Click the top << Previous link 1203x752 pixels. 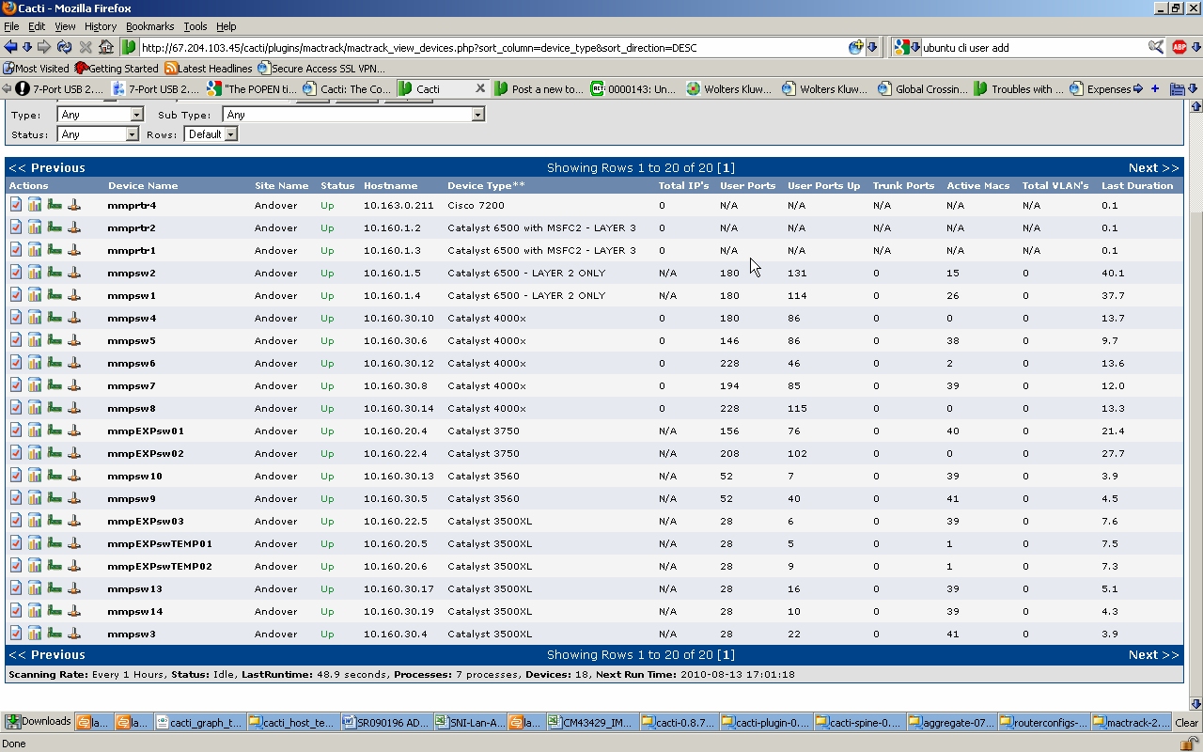(47, 167)
